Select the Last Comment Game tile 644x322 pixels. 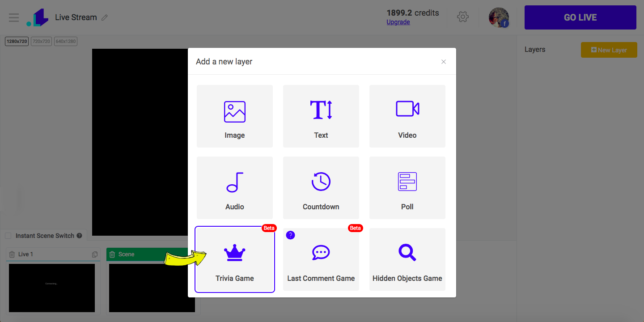[x=321, y=259]
